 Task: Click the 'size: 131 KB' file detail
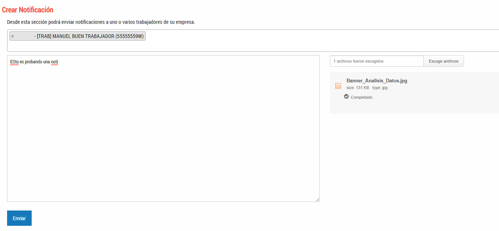[x=358, y=88]
